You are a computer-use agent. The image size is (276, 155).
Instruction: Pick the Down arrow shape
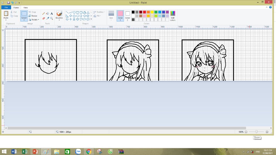(67, 19)
